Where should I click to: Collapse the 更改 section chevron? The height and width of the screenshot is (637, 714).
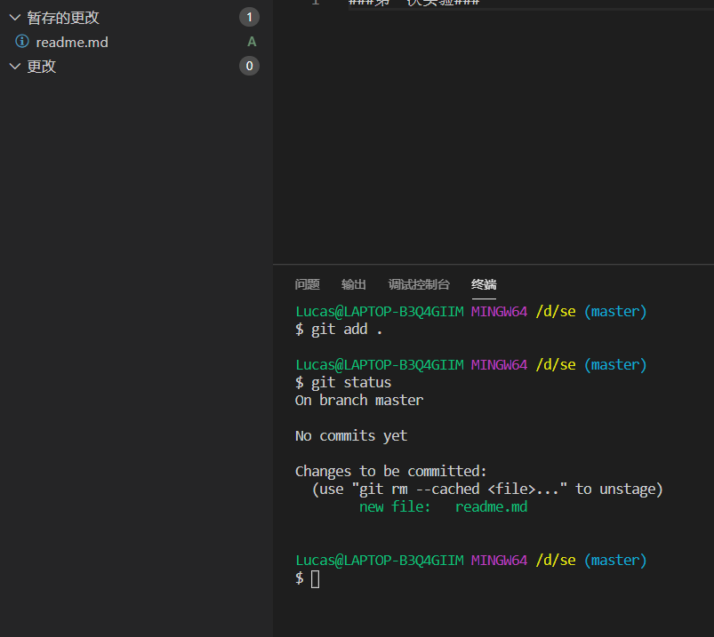coord(14,66)
